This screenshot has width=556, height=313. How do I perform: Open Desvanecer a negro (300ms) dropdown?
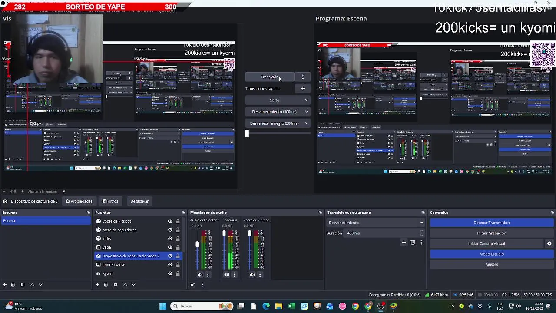coord(278,123)
